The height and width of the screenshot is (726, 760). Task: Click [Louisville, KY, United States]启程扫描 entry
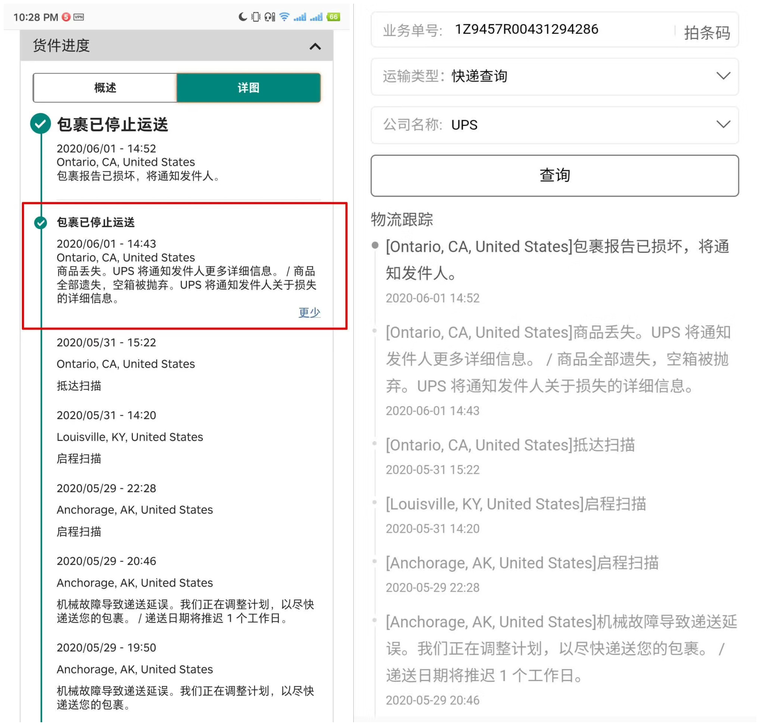(516, 504)
